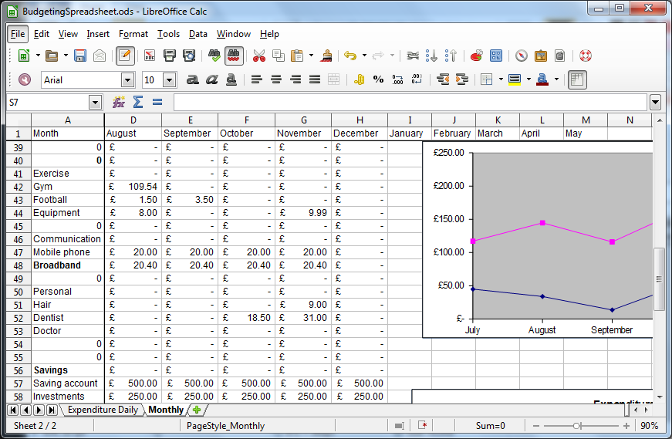The image size is (672, 439).
Task: Toggle Edit File mode button
Action: [124, 56]
